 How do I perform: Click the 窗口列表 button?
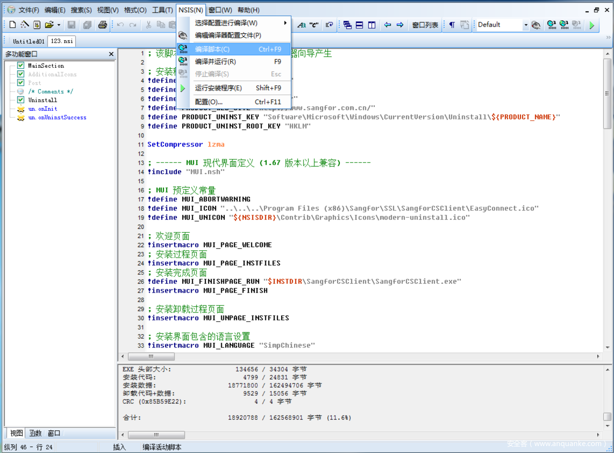click(x=425, y=25)
